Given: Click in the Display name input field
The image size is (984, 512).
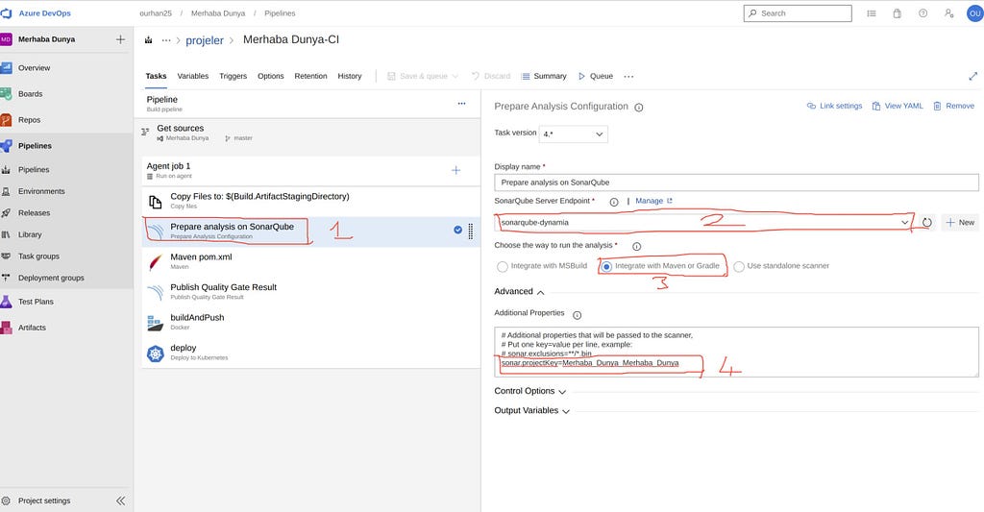Looking at the screenshot, I should pyautogui.click(x=736, y=183).
